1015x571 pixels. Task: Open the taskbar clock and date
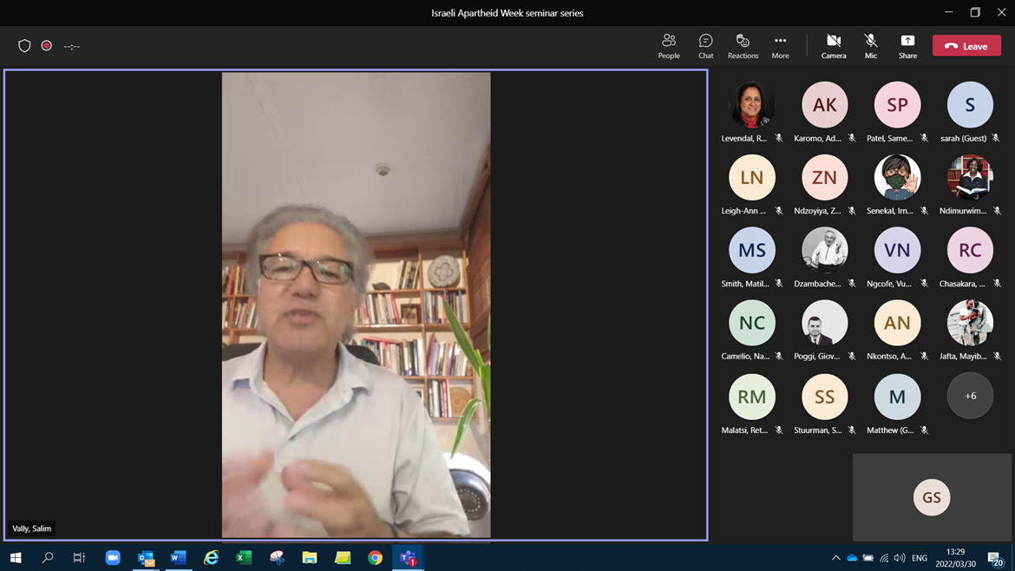coord(955,557)
